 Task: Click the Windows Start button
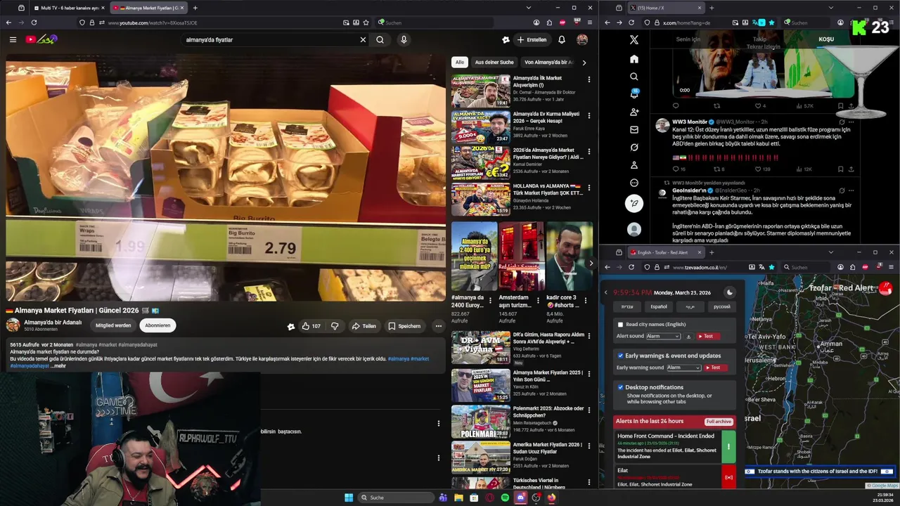tap(349, 498)
